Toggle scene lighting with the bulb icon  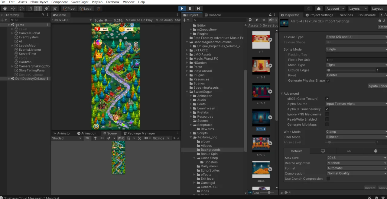click(x=96, y=138)
